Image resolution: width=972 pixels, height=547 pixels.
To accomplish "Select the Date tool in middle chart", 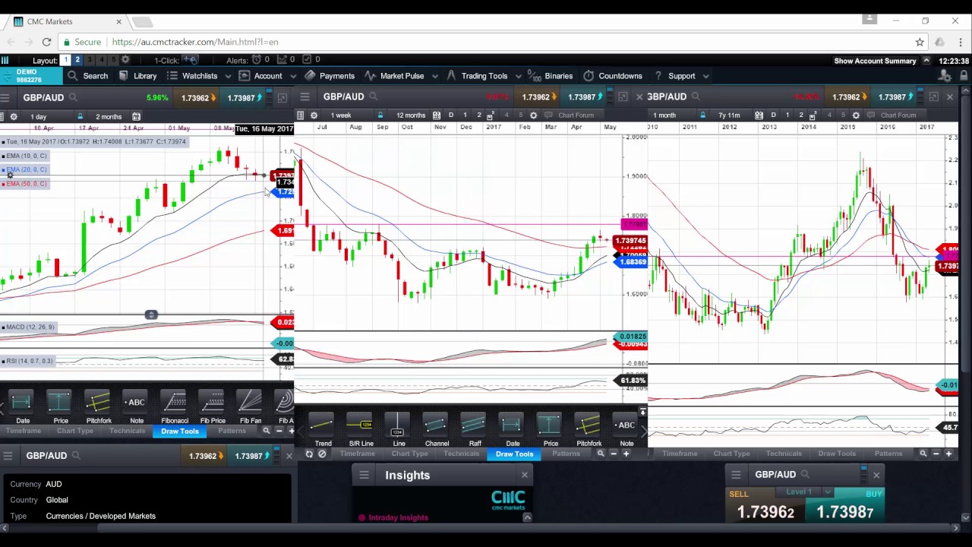I will [513, 430].
